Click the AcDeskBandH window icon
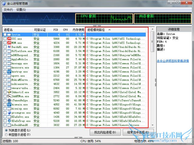Image resolution: width=194 pixels, height=145 pixels. click(x=9, y=125)
